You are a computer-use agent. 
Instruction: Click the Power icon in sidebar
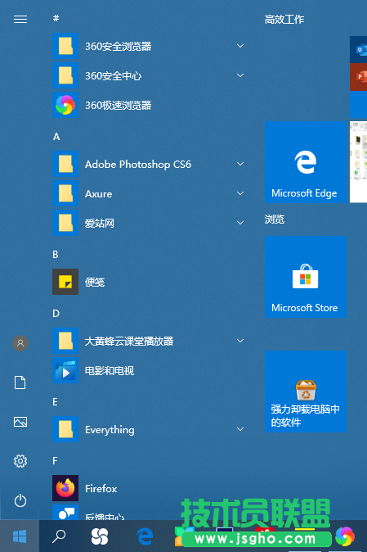[20, 500]
